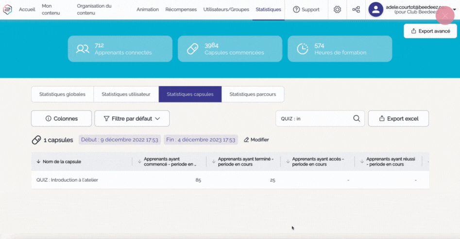Click the organization hierarchy icon
460x239 pixels.
(356, 10)
